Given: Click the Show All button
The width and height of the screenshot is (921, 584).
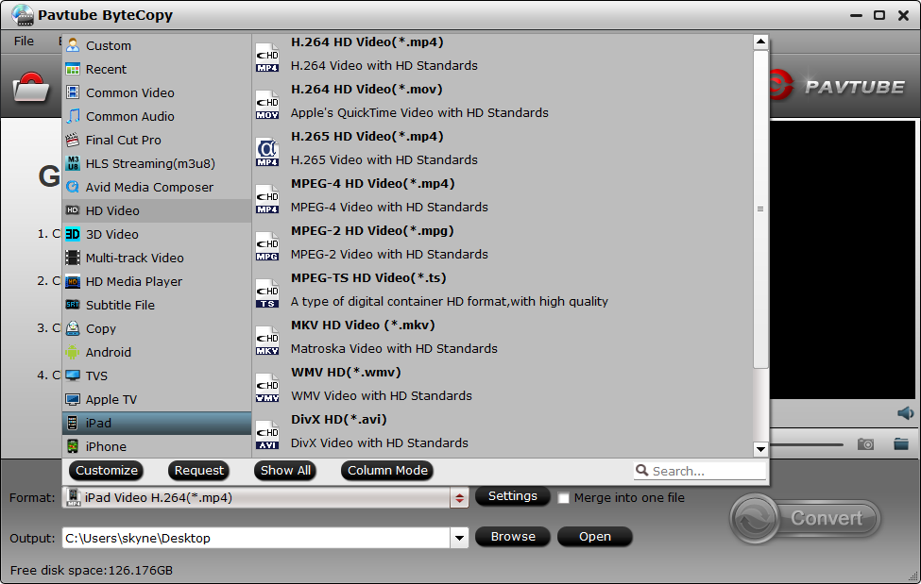Looking at the screenshot, I should click(285, 470).
